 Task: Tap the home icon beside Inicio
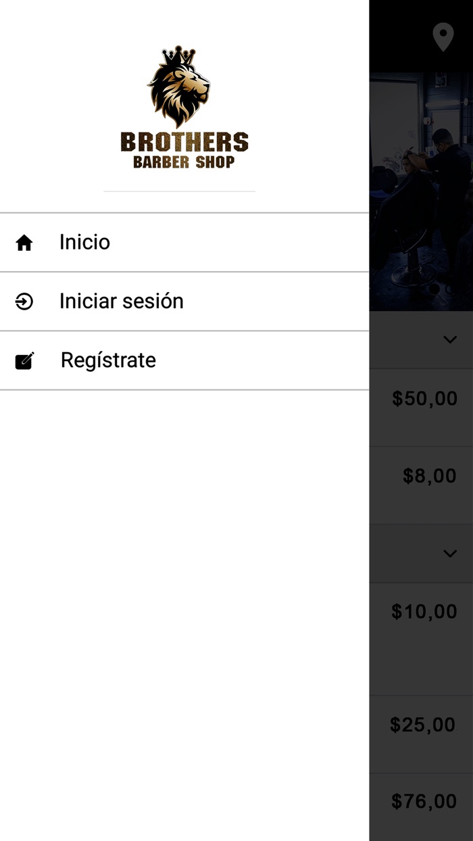tap(24, 243)
